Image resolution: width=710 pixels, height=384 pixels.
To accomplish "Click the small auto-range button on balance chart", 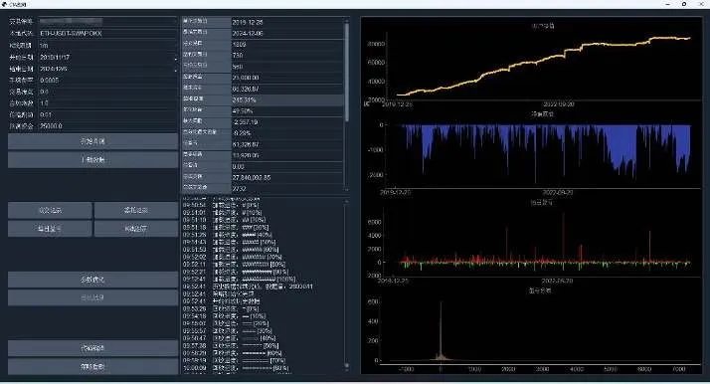I will [x=367, y=104].
